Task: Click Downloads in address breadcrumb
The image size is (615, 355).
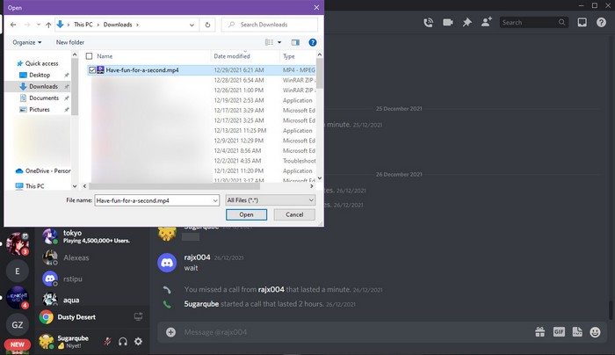Action: pos(118,25)
